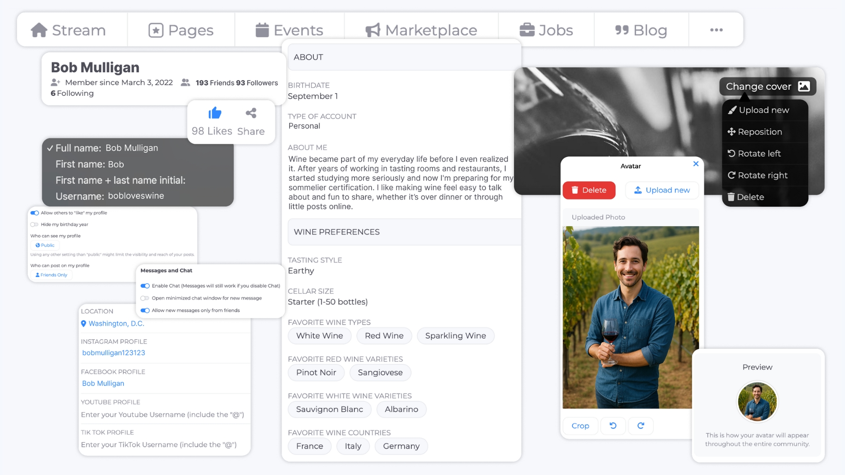
Task: Select 'Full name: Bob Mulligan' display option
Action: click(x=107, y=148)
